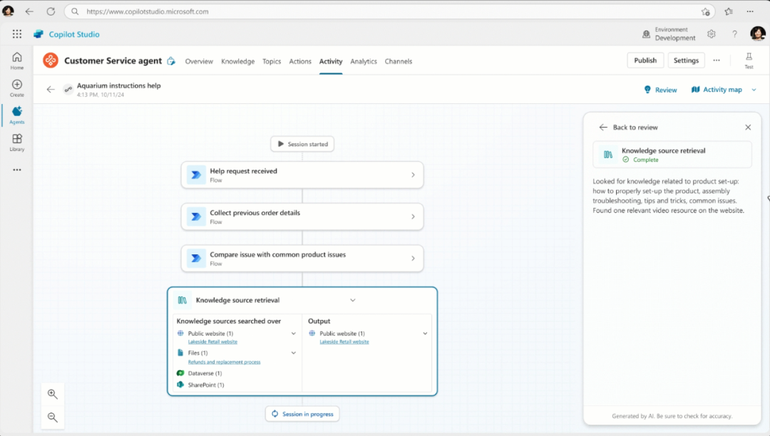
Task: Click the Session started marker
Action: [302, 144]
